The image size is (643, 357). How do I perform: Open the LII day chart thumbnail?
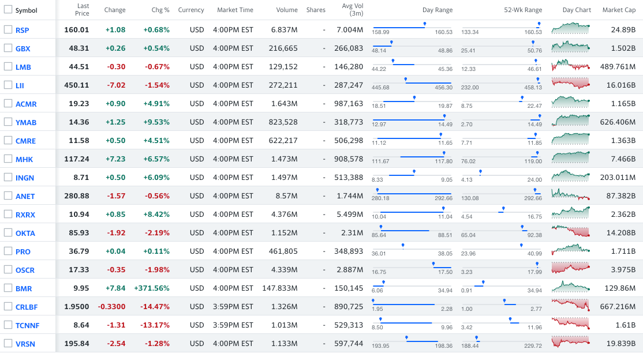coord(570,84)
